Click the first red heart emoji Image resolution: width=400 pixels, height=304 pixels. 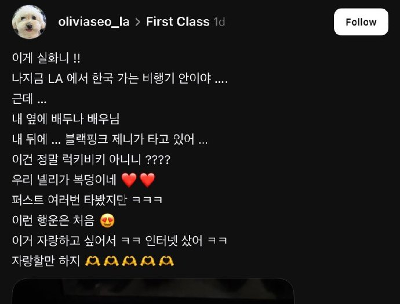(129, 180)
